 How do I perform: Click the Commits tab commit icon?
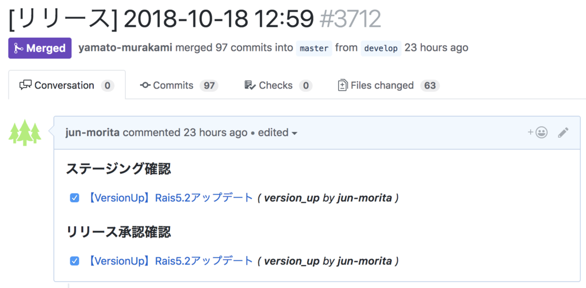(145, 85)
